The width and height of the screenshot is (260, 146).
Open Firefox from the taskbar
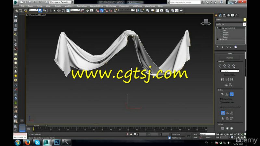pyautogui.click(x=27, y=142)
